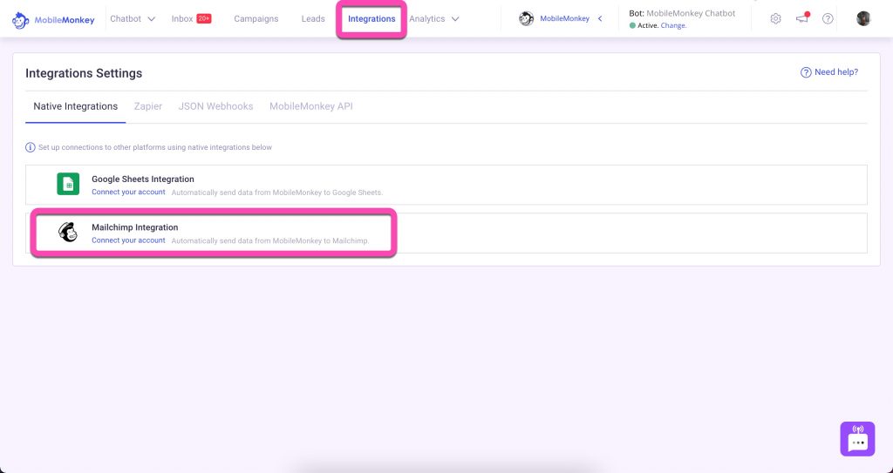Image resolution: width=893 pixels, height=473 pixels.
Task: Open the Leads page
Action: tap(313, 19)
